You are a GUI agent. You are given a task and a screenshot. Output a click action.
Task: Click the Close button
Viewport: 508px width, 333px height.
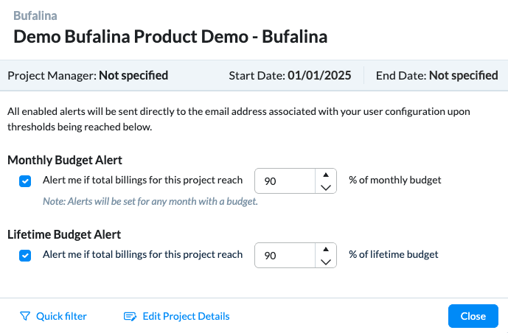[x=473, y=316]
